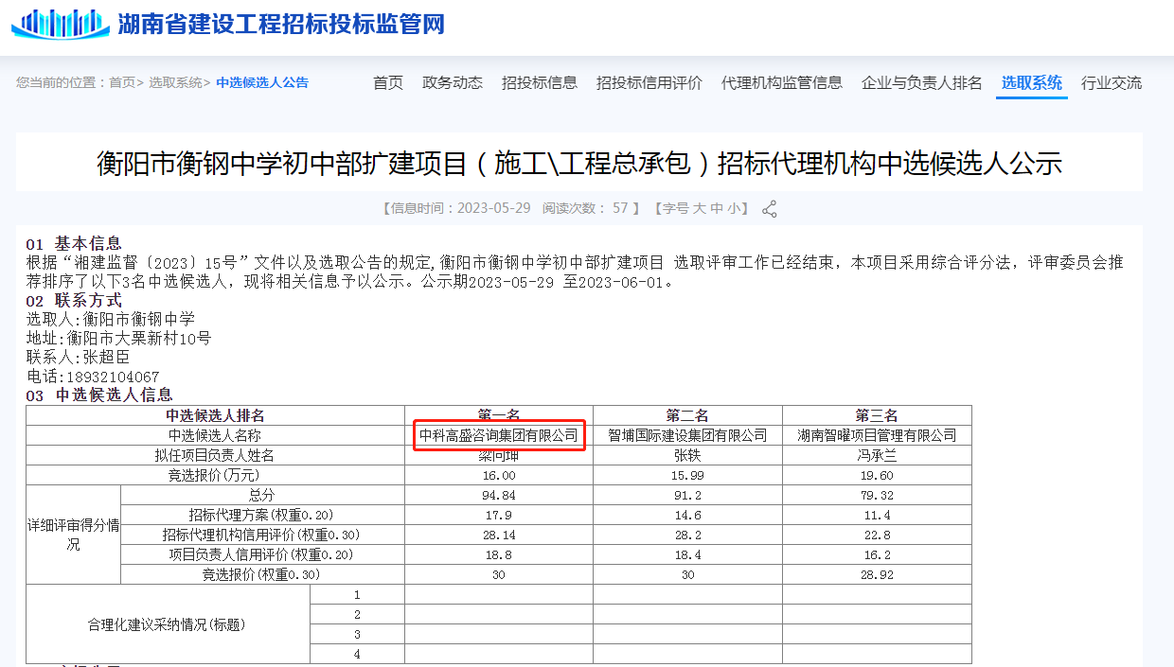Click breadcrumb 中选候选人公告
The width and height of the screenshot is (1174, 667).
pyautogui.click(x=262, y=82)
